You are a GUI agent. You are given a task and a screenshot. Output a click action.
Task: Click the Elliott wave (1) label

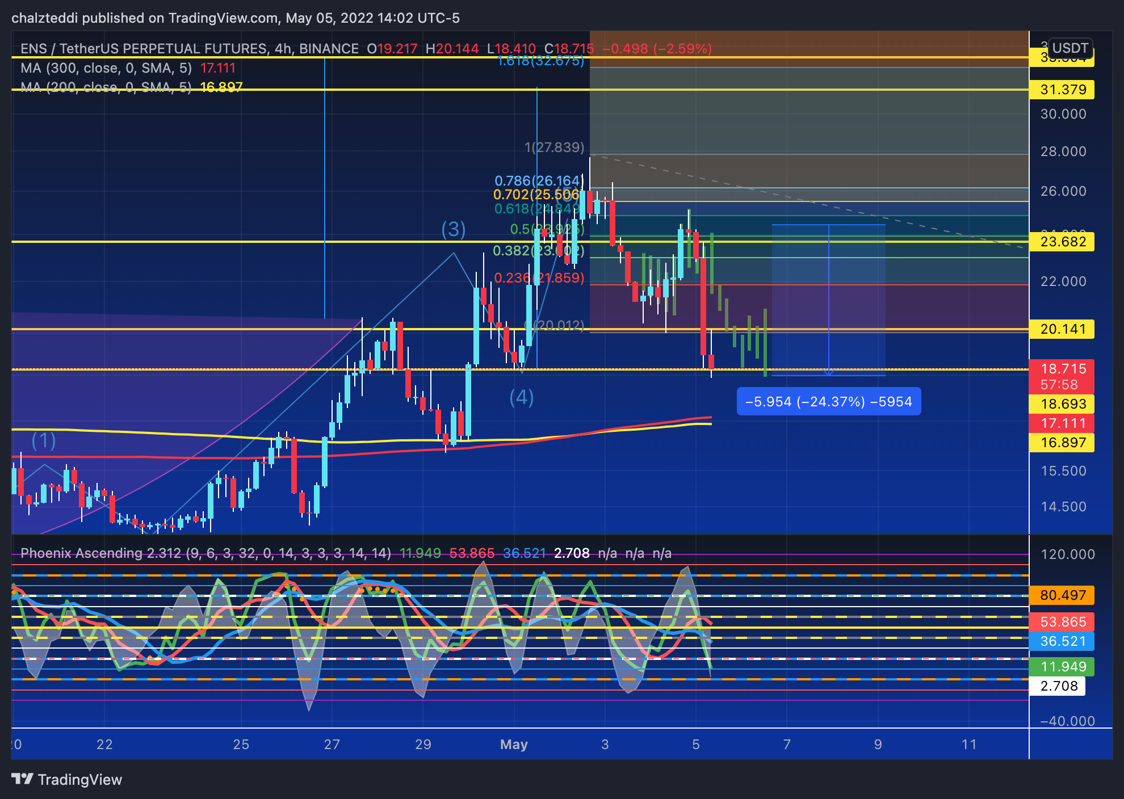[x=44, y=440]
